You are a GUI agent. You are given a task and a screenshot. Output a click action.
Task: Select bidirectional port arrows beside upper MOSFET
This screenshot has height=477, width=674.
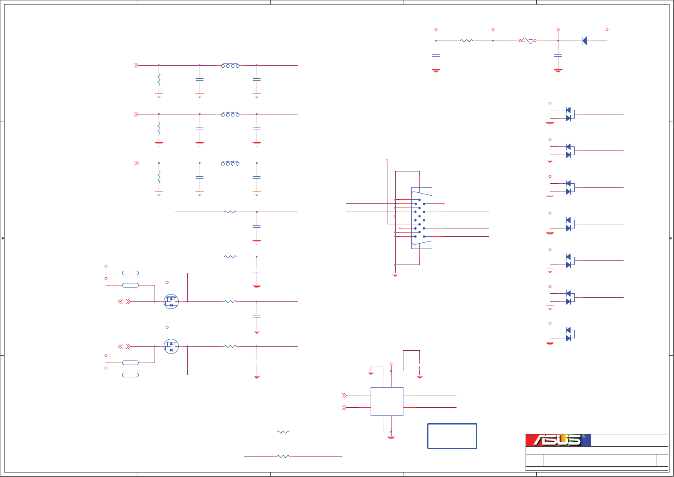click(124, 301)
